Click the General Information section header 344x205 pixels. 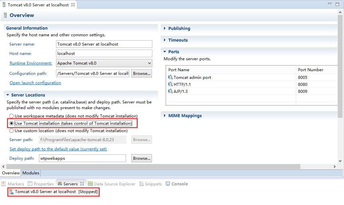[x=27, y=28]
